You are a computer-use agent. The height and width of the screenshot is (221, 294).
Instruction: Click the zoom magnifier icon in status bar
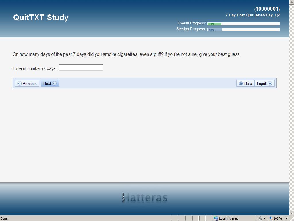[x=271, y=218]
